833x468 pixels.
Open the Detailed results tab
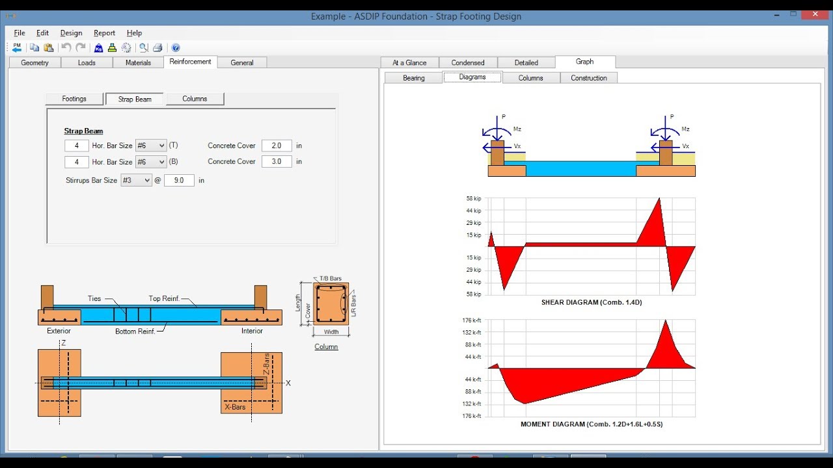[x=526, y=62]
